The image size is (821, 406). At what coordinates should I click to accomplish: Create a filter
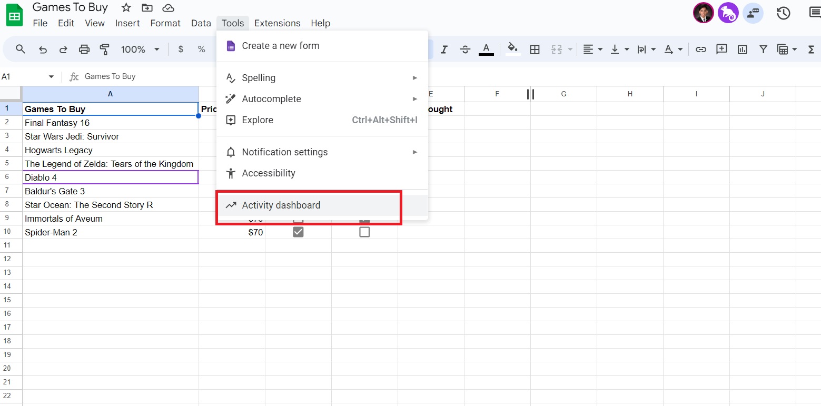click(x=763, y=49)
